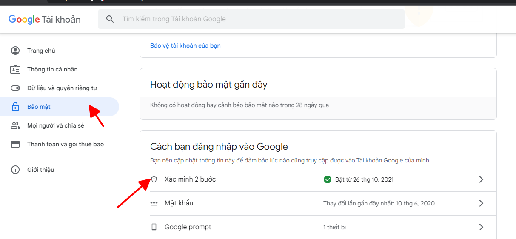Open the Bảo vệ tài khoản của bạn link

tap(185, 46)
